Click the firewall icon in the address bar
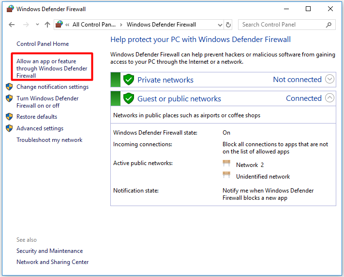This screenshot has height=277, width=344. [x=60, y=25]
